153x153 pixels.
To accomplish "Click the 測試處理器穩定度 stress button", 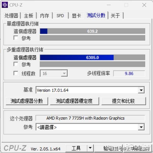I will (75, 101).
